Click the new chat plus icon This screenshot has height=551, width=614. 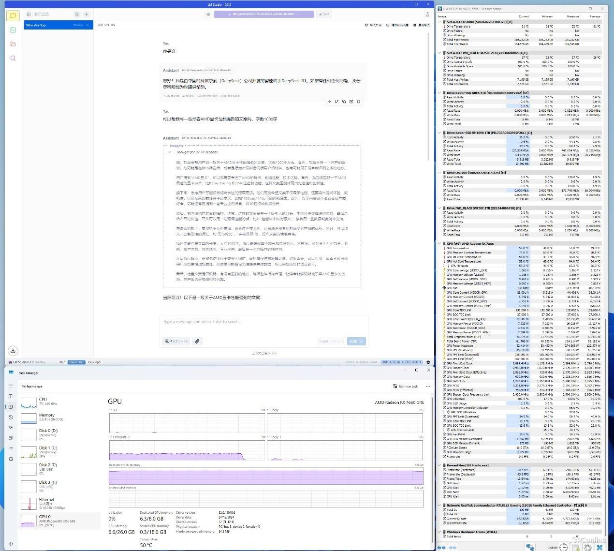[87, 15]
